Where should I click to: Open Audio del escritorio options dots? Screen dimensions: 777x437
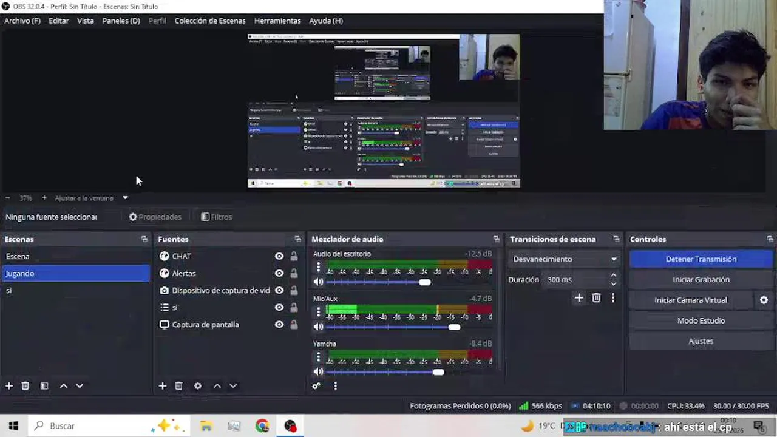pyautogui.click(x=318, y=267)
